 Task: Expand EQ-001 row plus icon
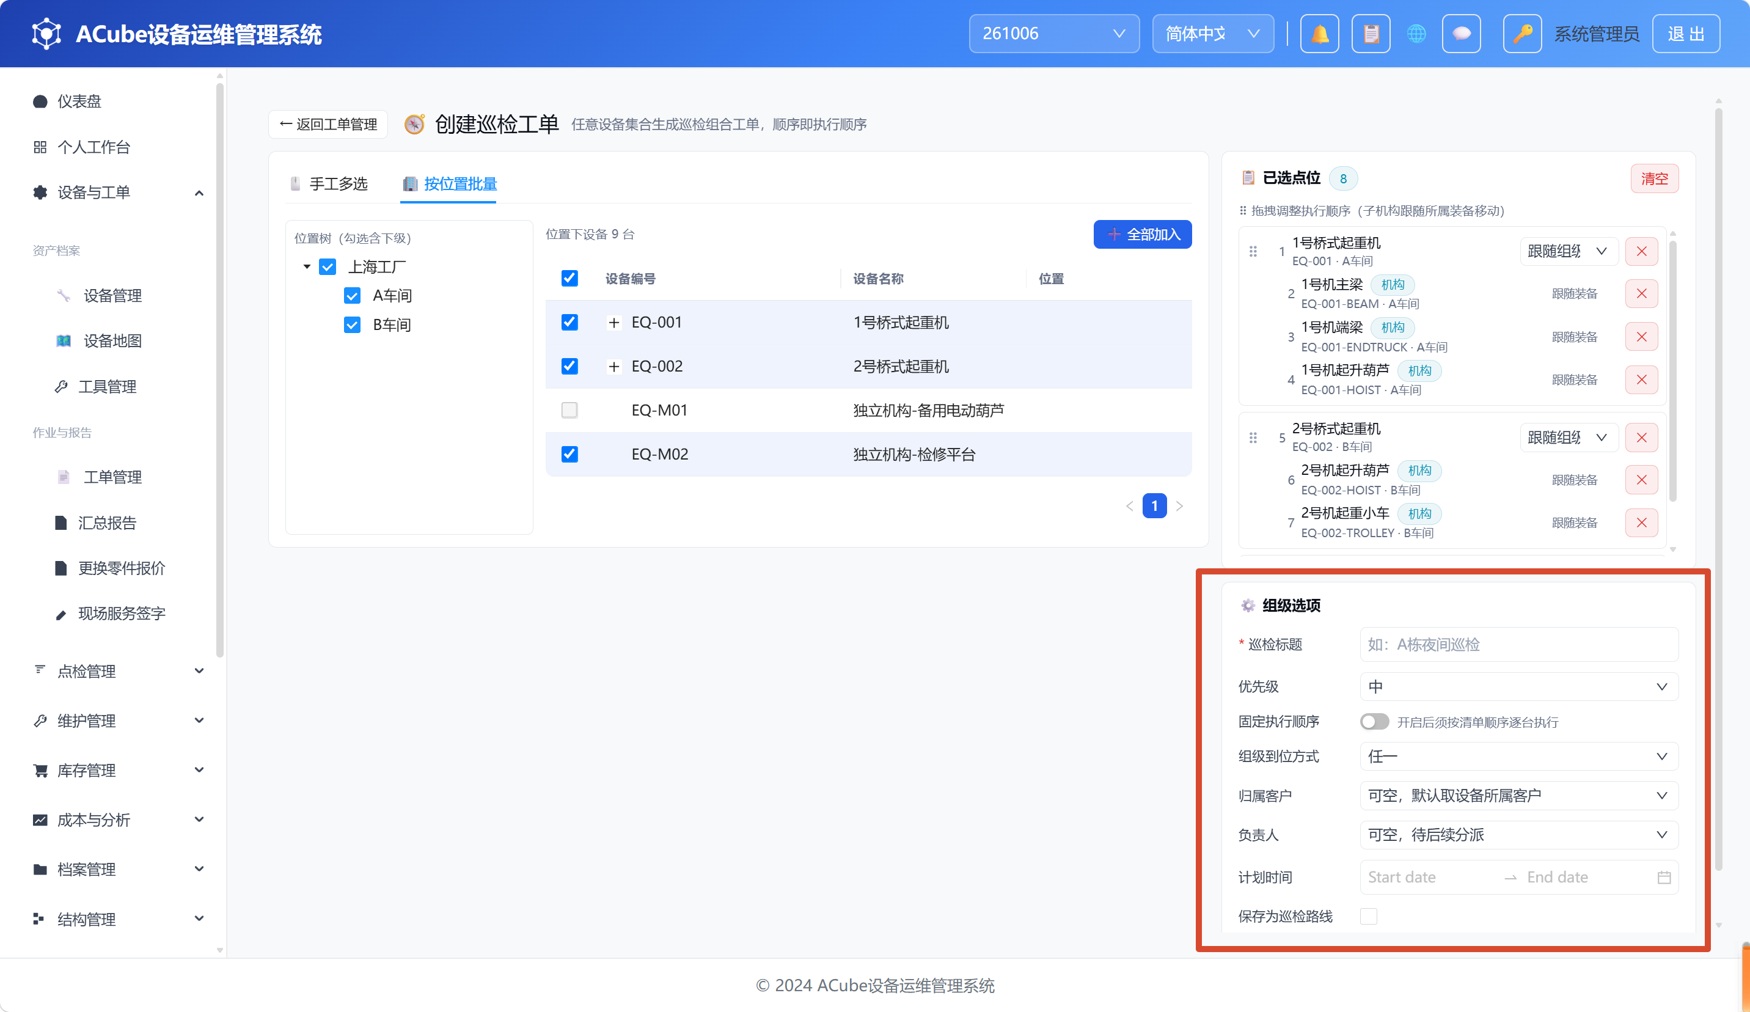click(614, 322)
